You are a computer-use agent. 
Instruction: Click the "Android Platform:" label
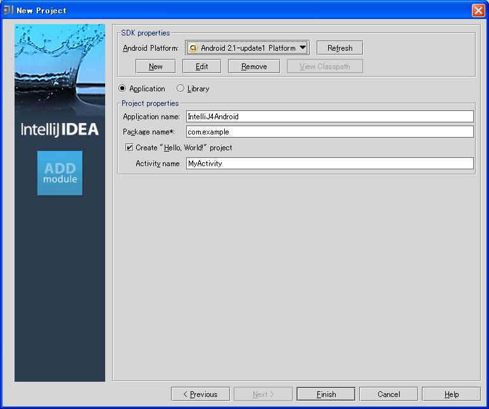(151, 48)
